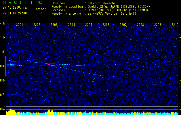Viewport: 181px width, 115px height.
Task: Click the 2el-HB9CV Vertical antenna text
Action: (x=112, y=14)
